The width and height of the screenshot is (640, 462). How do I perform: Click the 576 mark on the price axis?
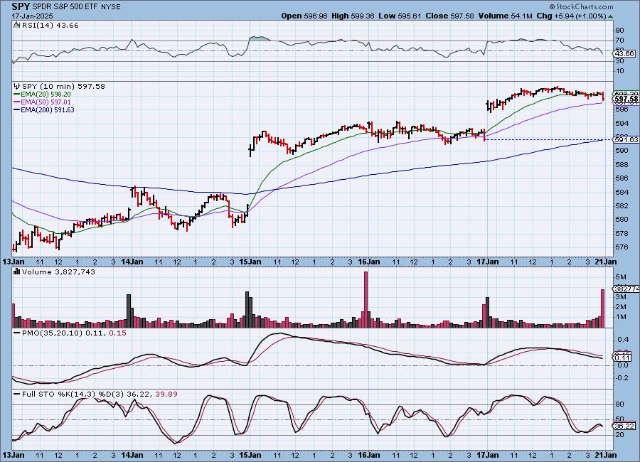622,247
